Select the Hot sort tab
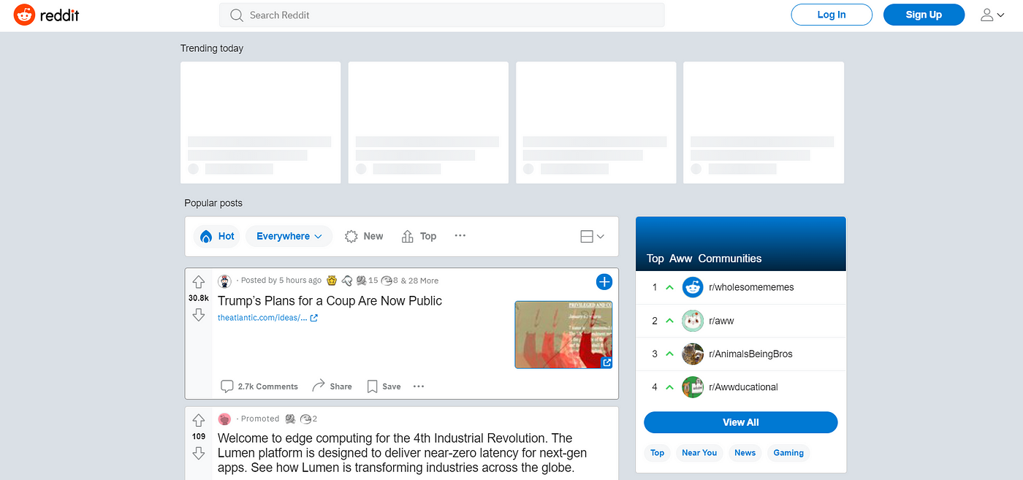The width and height of the screenshot is (1023, 480). tap(217, 236)
